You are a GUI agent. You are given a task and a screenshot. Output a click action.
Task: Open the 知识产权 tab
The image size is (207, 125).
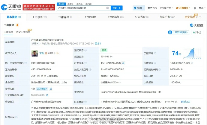click(x=167, y=17)
